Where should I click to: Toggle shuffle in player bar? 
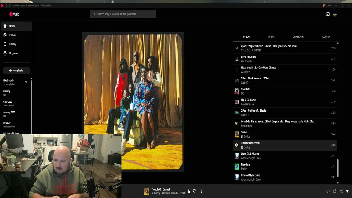pos(341,191)
